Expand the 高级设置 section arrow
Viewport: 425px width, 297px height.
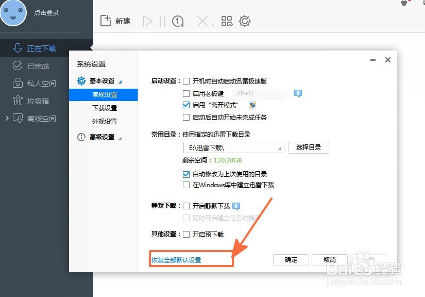120,138
